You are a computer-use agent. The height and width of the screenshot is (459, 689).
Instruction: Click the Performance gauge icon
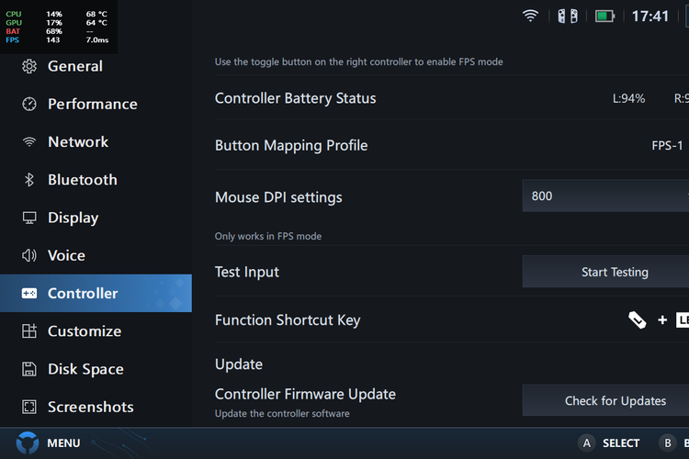tap(29, 104)
